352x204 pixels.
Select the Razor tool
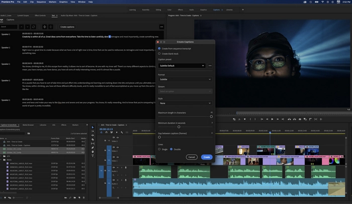coord(93,140)
